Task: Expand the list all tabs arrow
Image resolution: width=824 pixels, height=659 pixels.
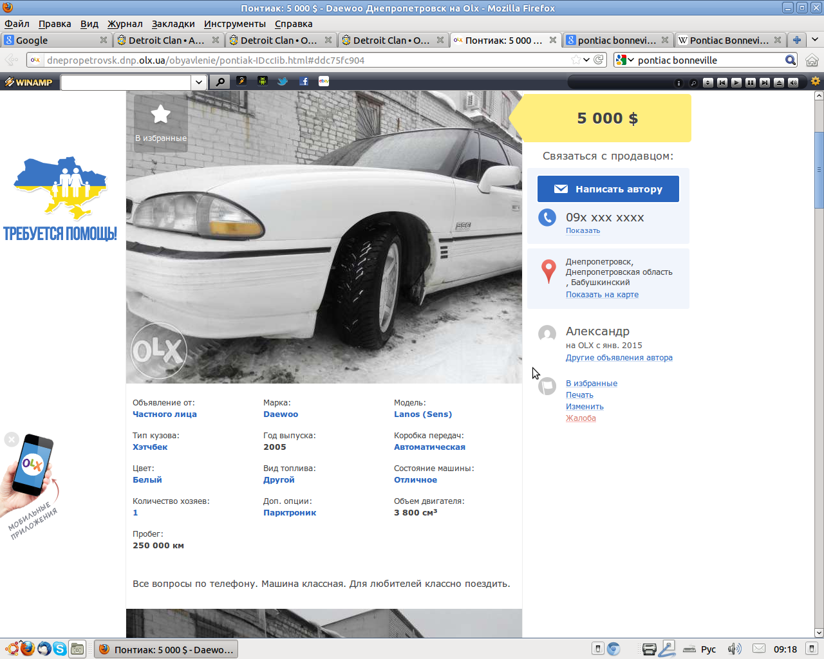Action: pyautogui.click(x=815, y=40)
